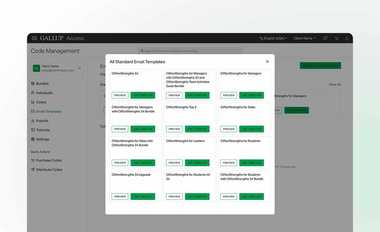This screenshot has width=380, height=232.
Task: Preview CliftonStrengths for Sales template
Action: coord(229,129)
